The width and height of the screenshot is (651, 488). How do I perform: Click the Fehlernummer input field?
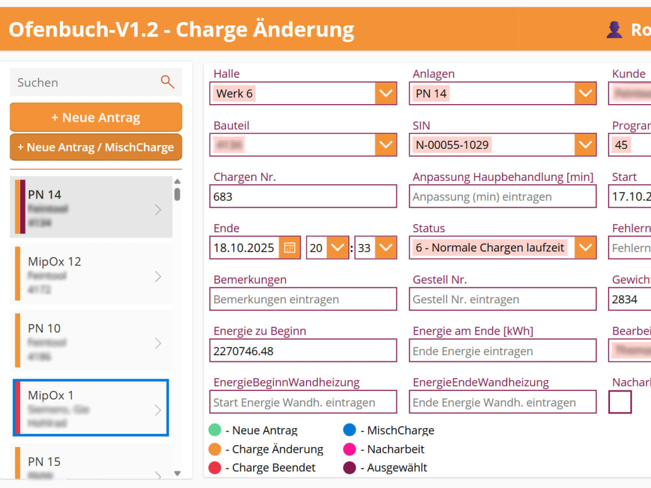click(630, 248)
